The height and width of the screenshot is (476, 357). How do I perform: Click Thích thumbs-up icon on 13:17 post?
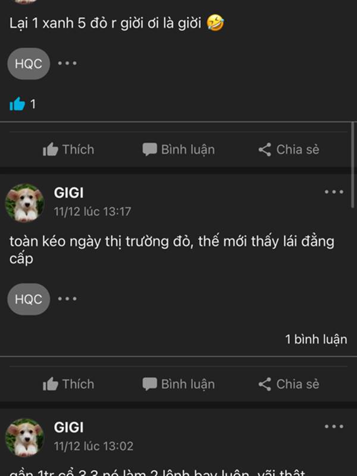(51, 384)
